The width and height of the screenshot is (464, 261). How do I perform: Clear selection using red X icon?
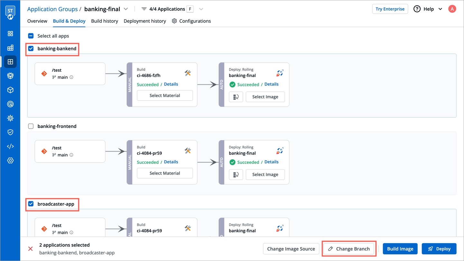pos(31,249)
